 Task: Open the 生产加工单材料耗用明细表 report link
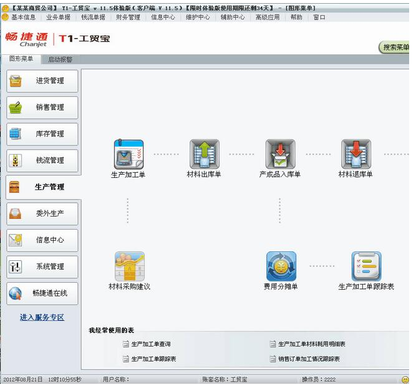(x=312, y=344)
